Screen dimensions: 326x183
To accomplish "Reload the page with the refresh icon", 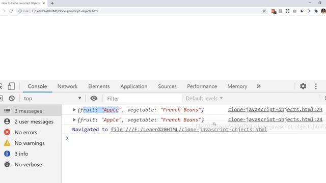I will click(x=11, y=11).
